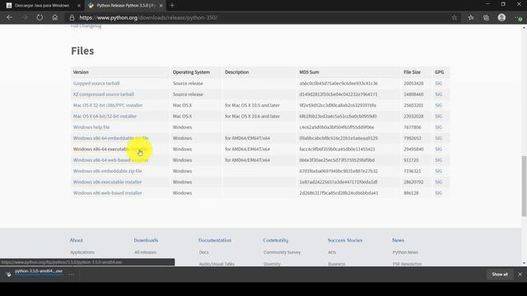Download Windows x86-64 embeddable zip file
527x296 pixels.
click(110, 138)
